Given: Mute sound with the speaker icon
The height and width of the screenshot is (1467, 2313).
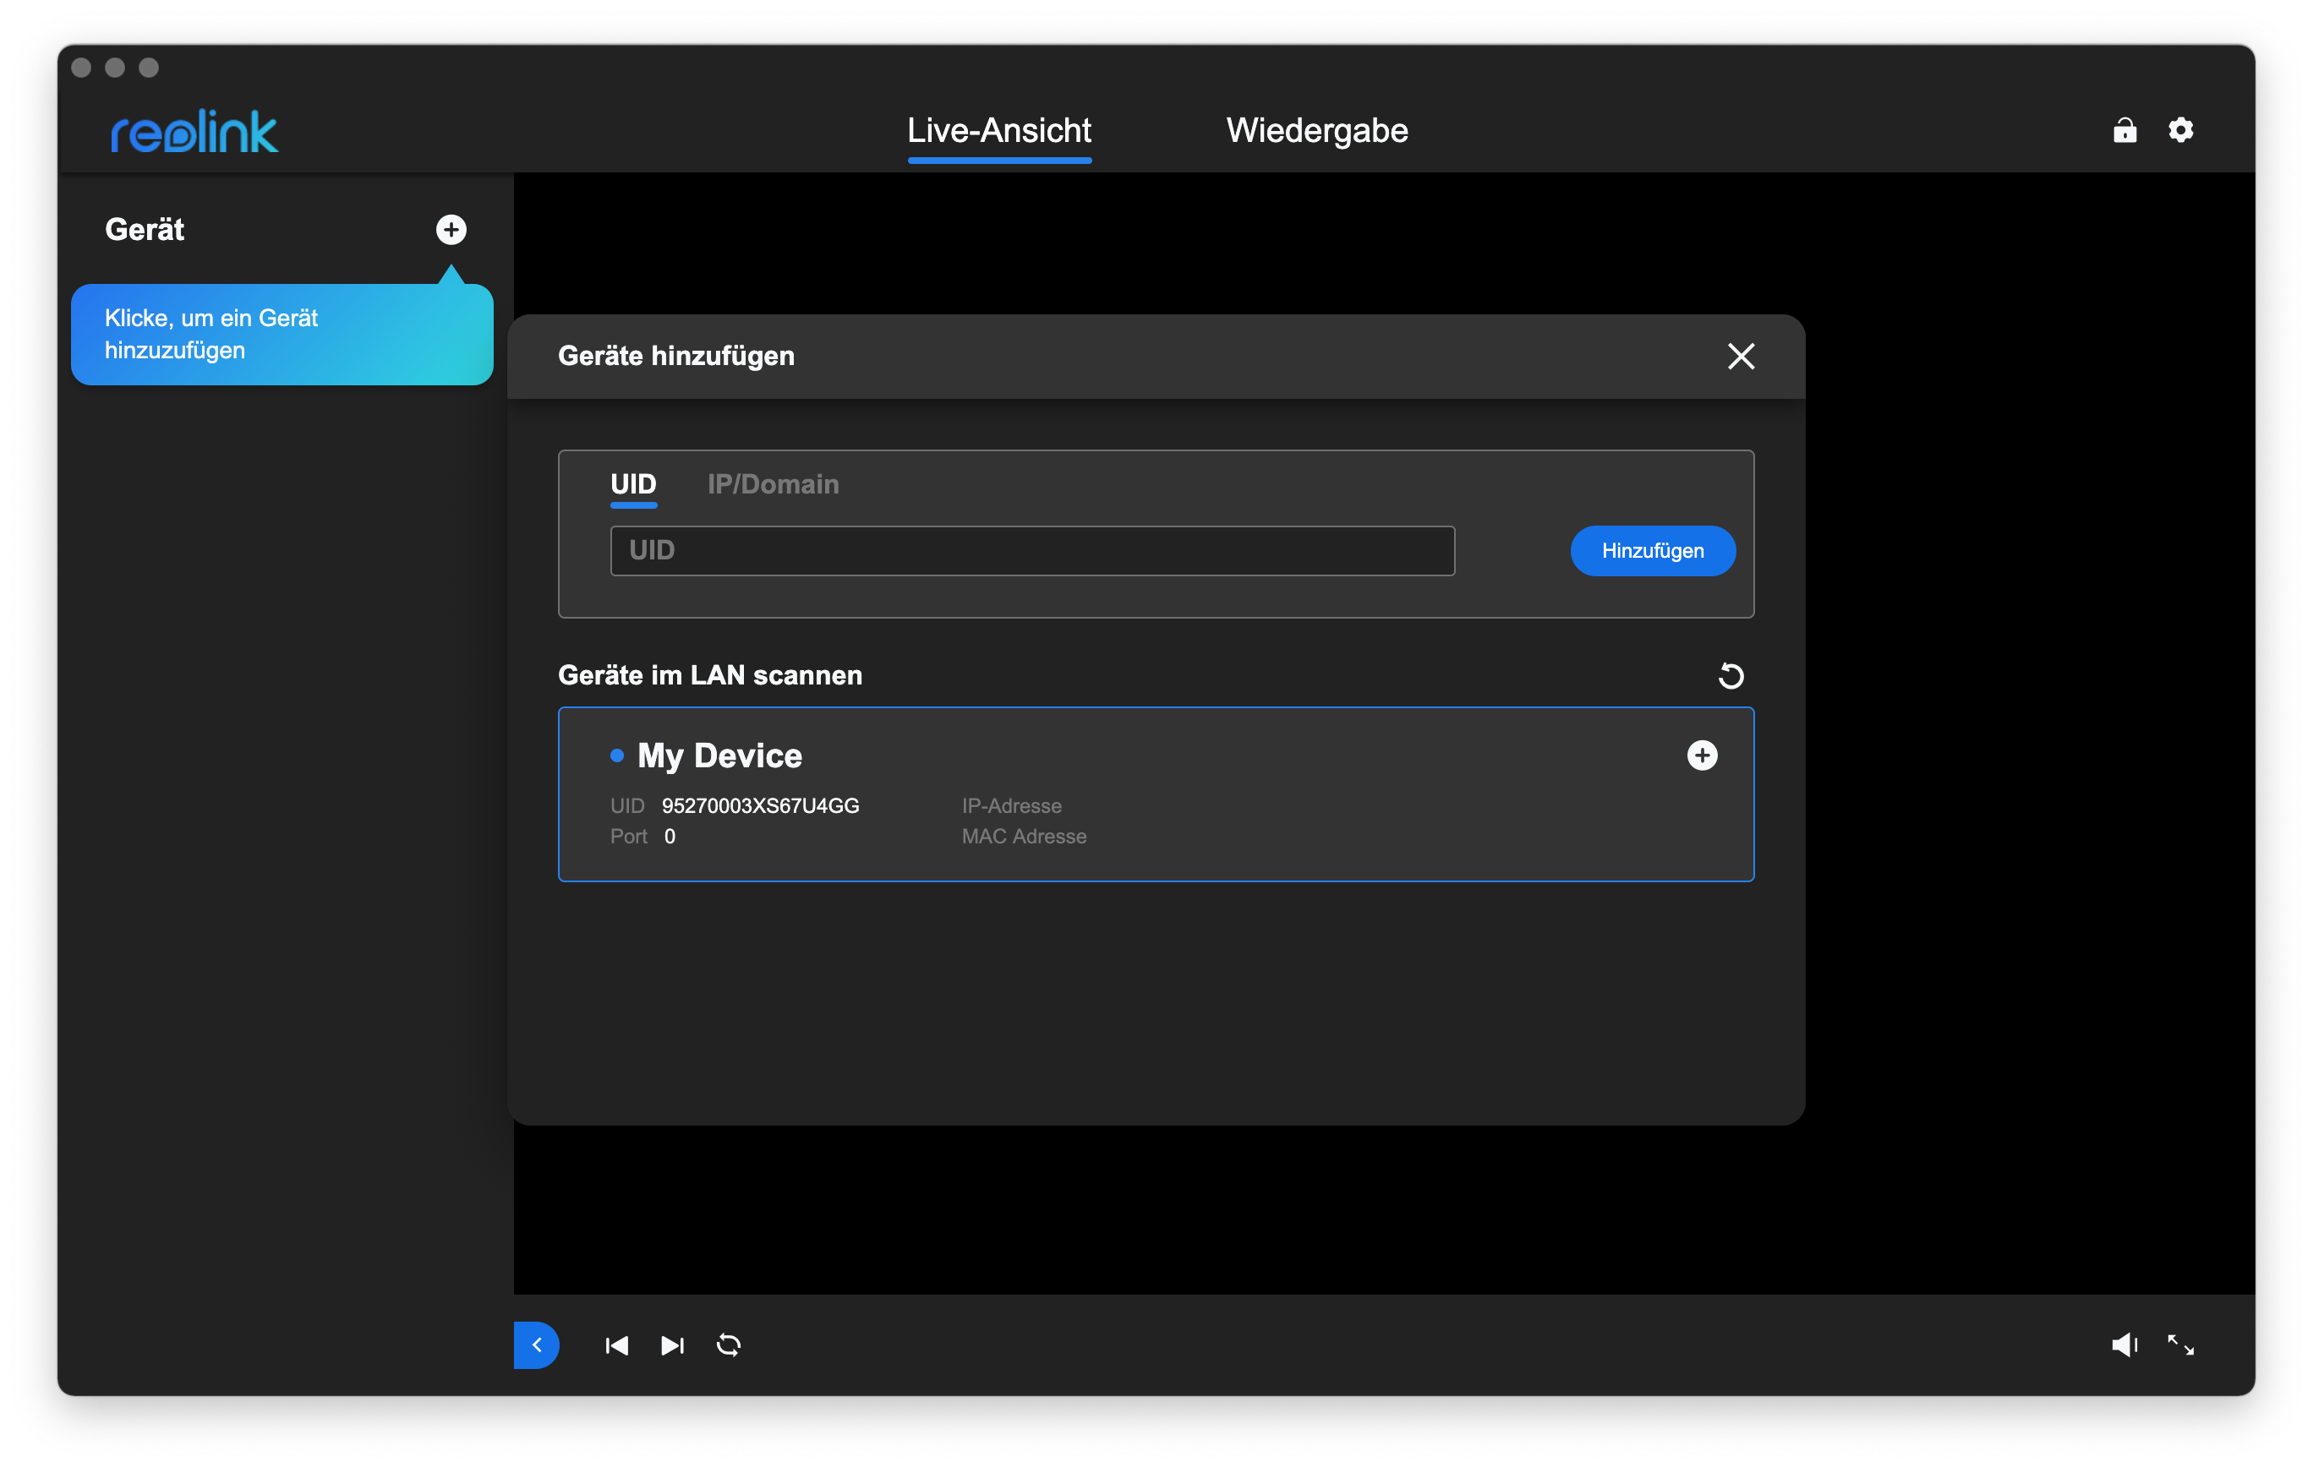Looking at the screenshot, I should (x=2124, y=1345).
